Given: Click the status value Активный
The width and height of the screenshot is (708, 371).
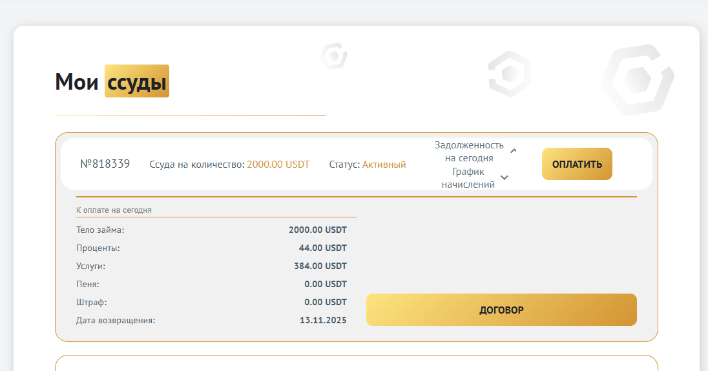Looking at the screenshot, I should point(384,165).
